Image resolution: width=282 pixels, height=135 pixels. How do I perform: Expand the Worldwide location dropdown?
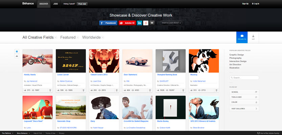click(102, 37)
